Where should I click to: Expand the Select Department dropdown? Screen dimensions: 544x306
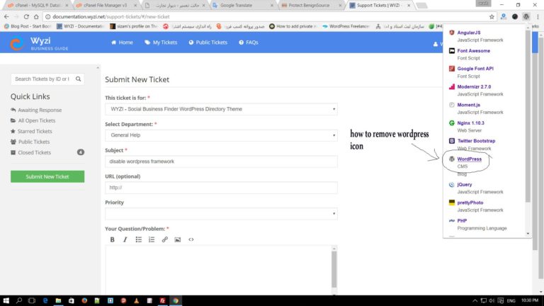tap(221, 135)
